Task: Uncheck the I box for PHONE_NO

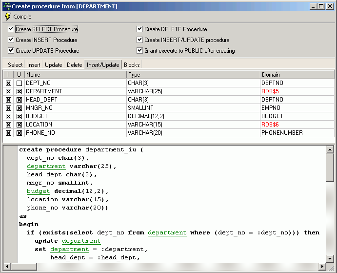Action: [x=8, y=133]
